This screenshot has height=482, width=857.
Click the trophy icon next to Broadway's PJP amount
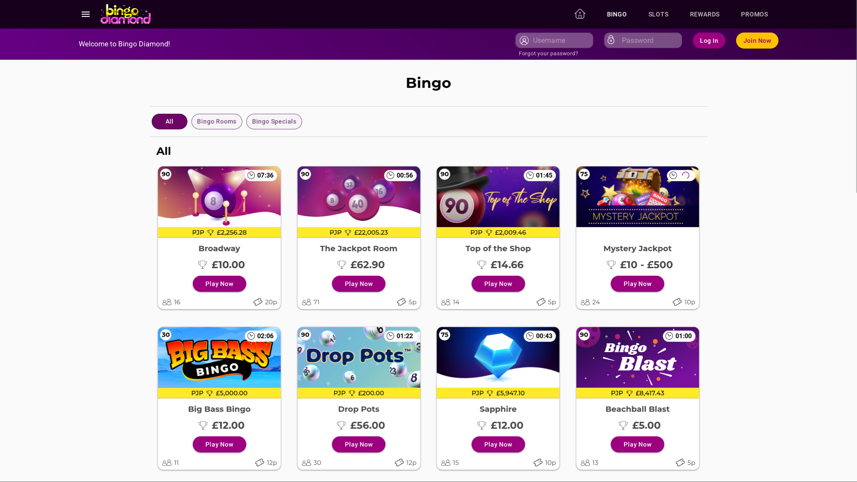[210, 232]
